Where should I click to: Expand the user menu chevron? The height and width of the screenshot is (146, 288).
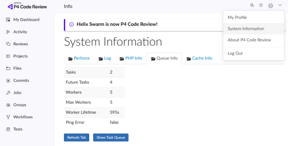pyautogui.click(x=280, y=5)
